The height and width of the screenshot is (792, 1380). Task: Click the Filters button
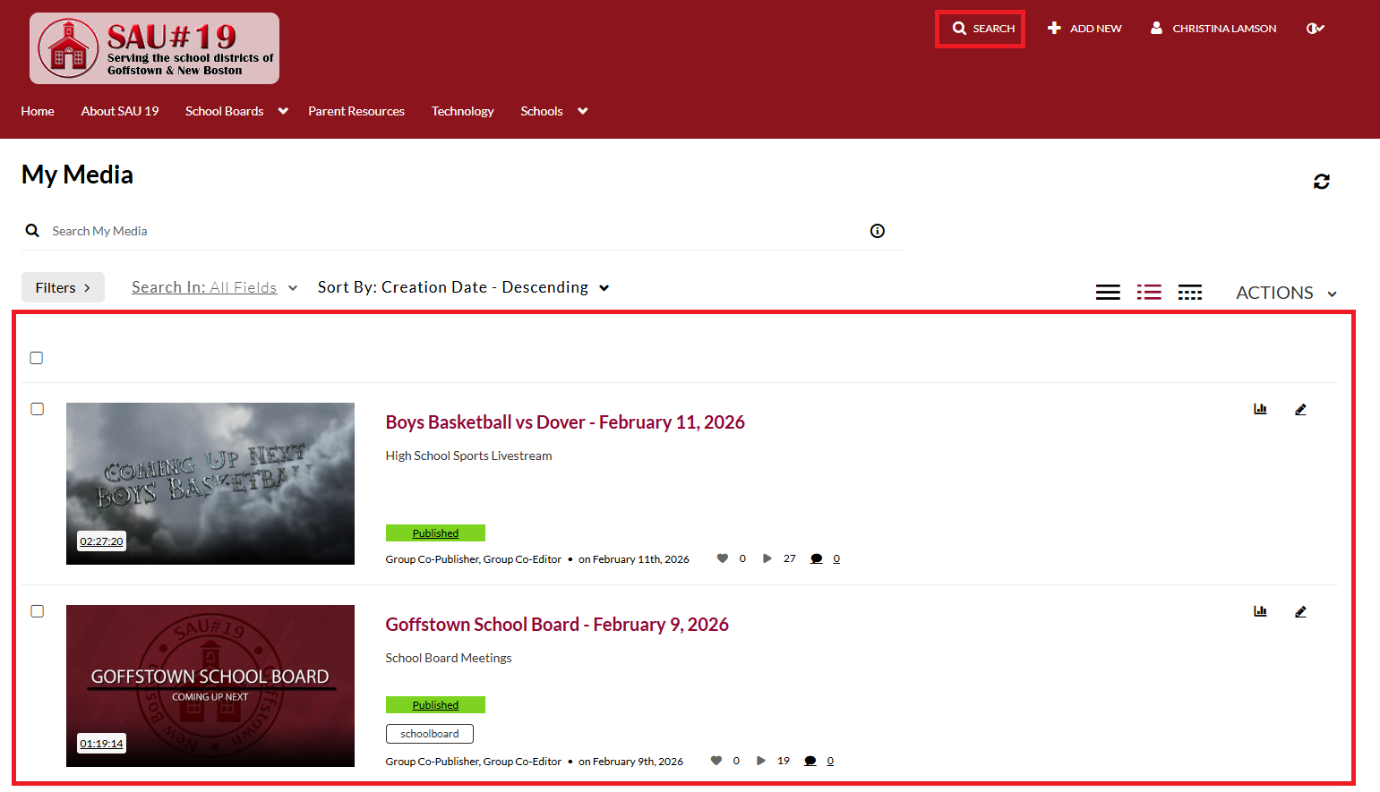coord(63,287)
